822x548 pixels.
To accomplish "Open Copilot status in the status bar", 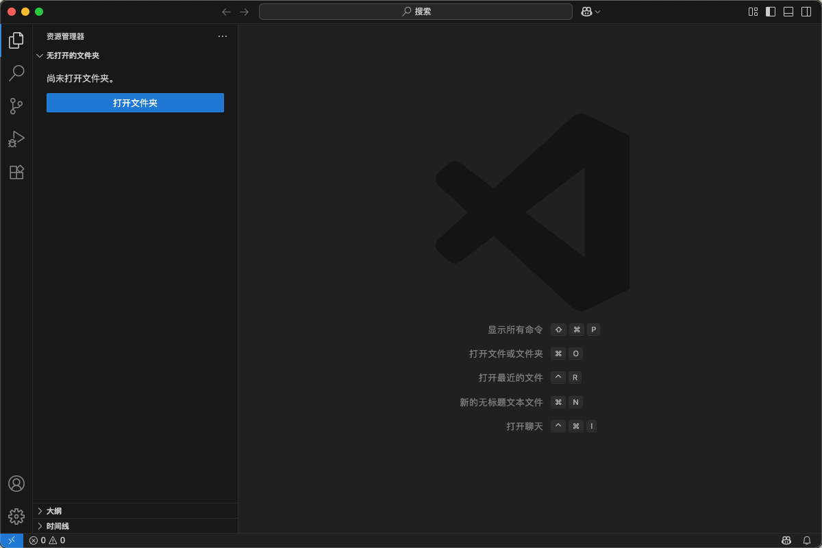I will point(786,540).
